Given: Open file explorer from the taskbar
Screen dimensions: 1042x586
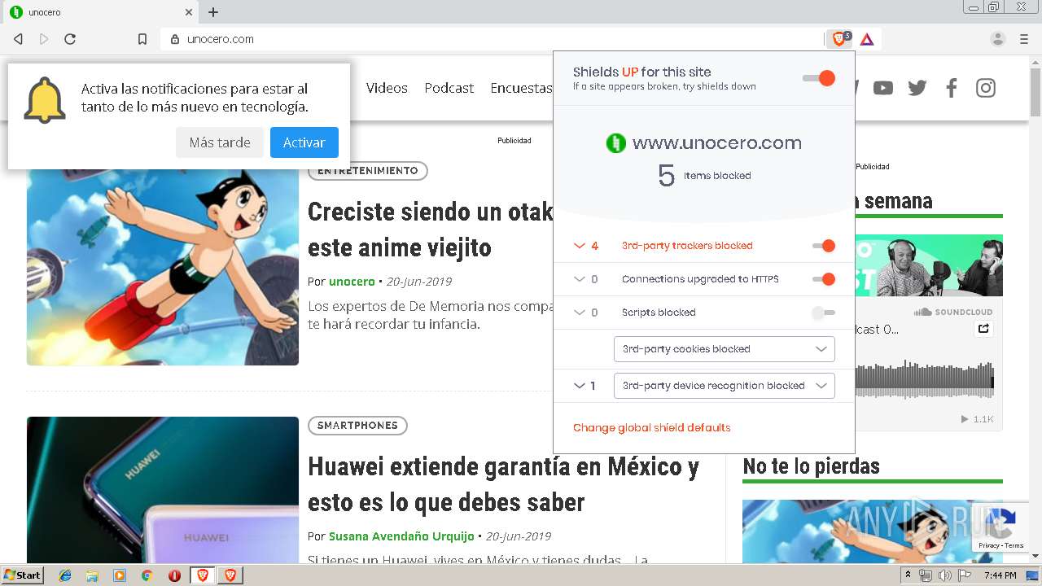Looking at the screenshot, I should tap(92, 575).
